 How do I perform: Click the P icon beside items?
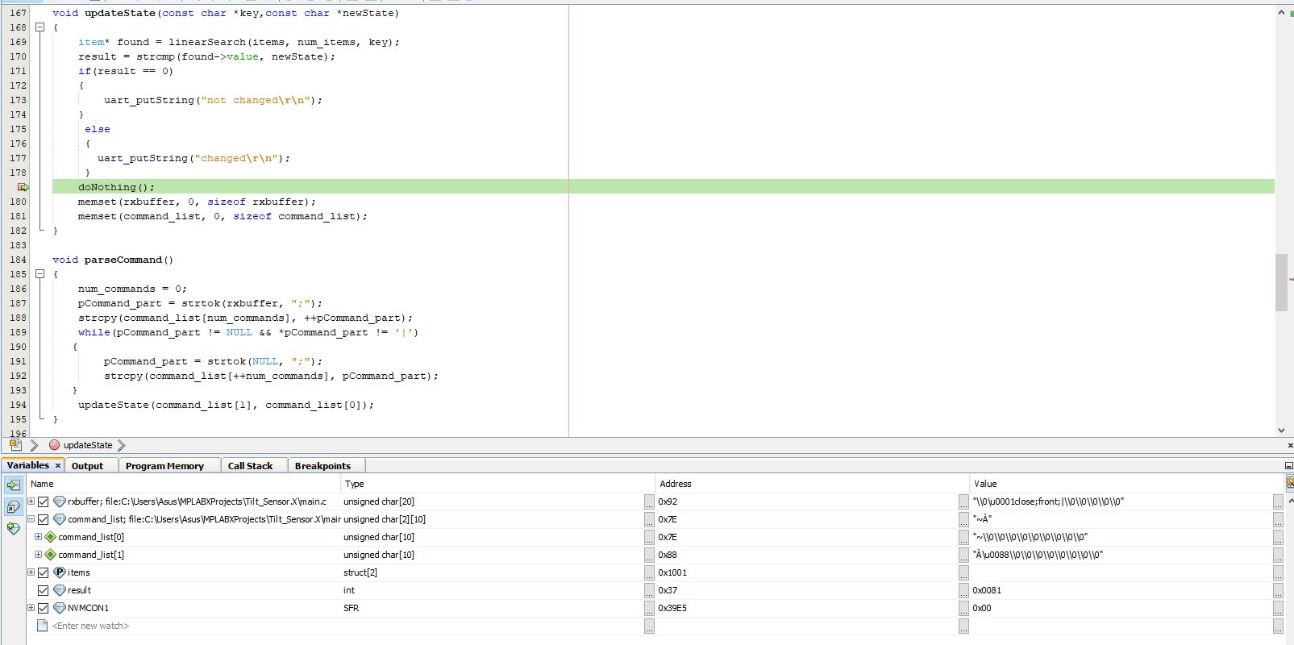pyautogui.click(x=60, y=572)
